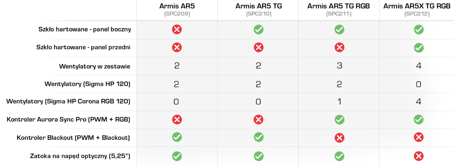458x168 pixels.
Task: Click the SPC210 model code
Action: point(258,14)
